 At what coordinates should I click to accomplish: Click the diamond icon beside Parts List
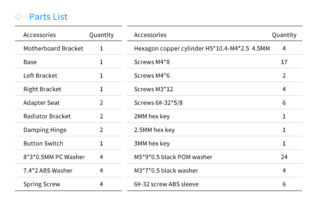(x=18, y=16)
